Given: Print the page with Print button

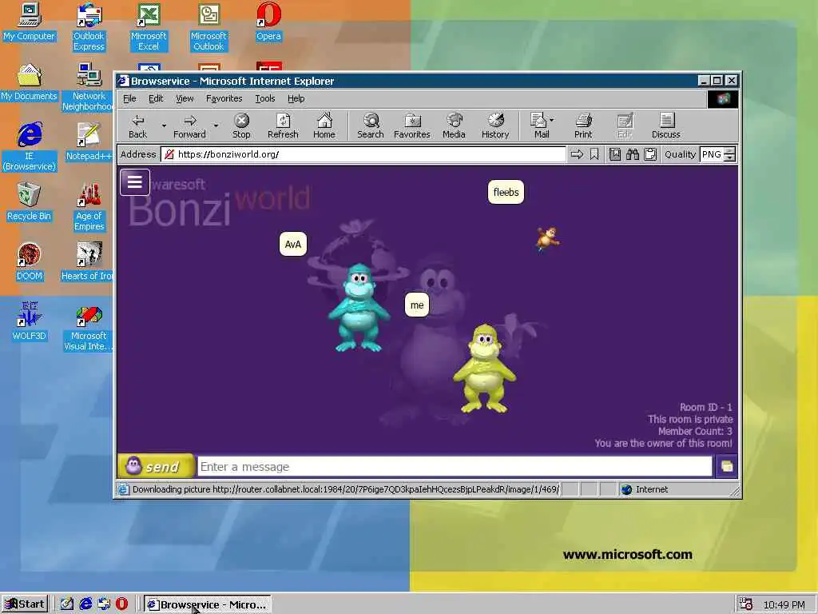Looking at the screenshot, I should pyautogui.click(x=583, y=126).
